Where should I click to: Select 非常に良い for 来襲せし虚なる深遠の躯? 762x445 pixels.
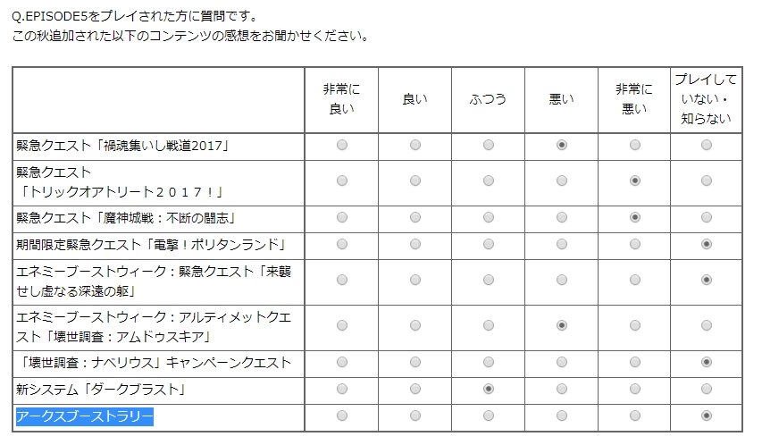coord(342,280)
